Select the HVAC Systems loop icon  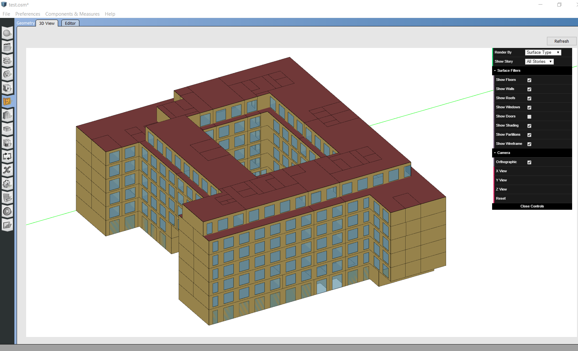(x=7, y=156)
